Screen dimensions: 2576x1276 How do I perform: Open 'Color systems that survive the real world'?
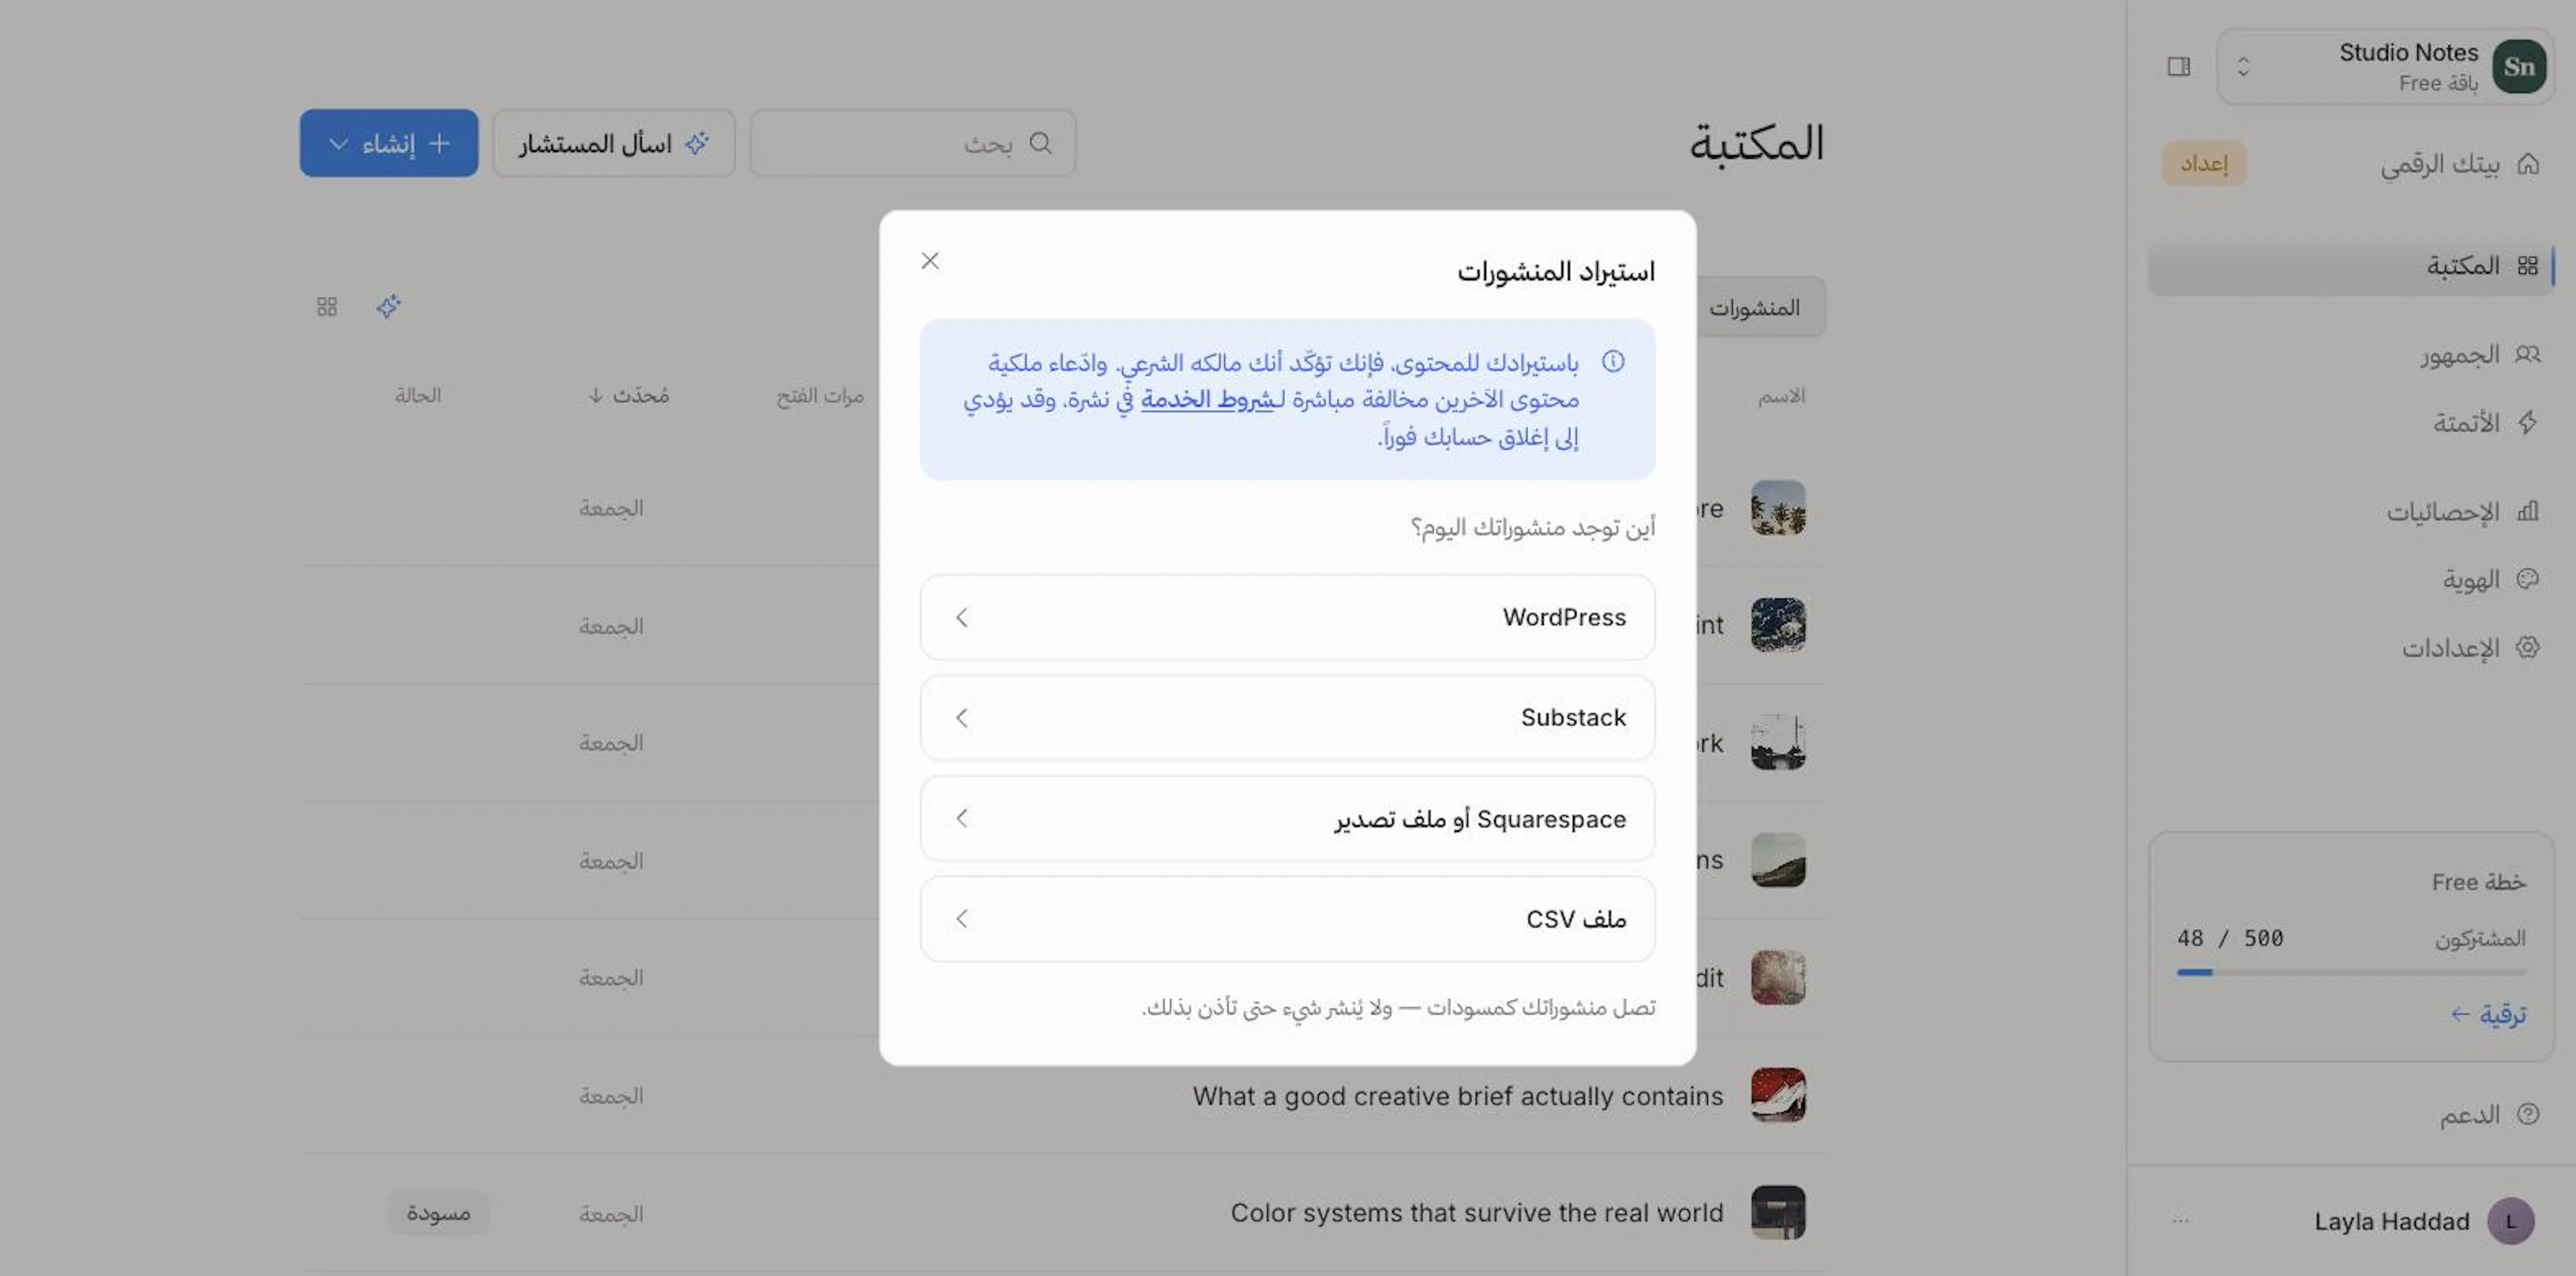1477,1213
